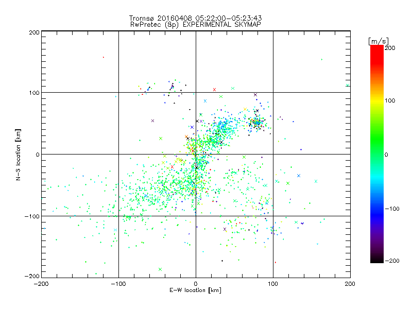Click the velocity colorbar gradient

pos(377,154)
